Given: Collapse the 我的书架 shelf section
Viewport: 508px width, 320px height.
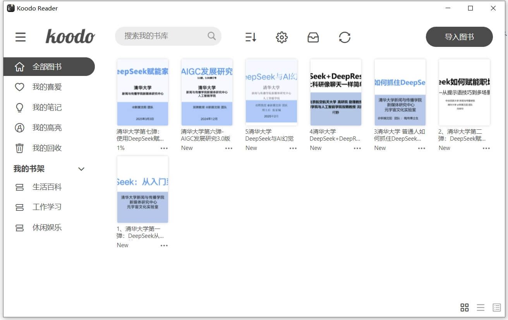Looking at the screenshot, I should pyautogui.click(x=81, y=169).
